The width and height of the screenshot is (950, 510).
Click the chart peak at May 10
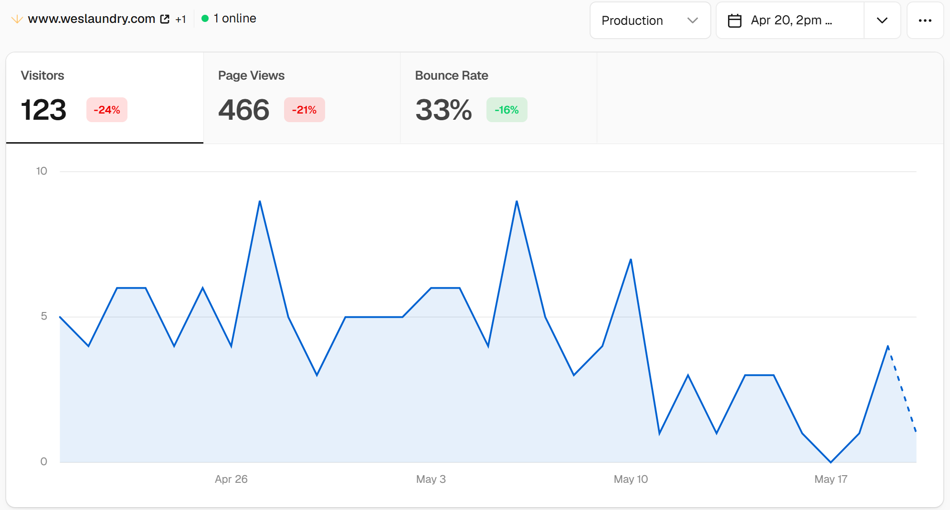click(x=631, y=260)
